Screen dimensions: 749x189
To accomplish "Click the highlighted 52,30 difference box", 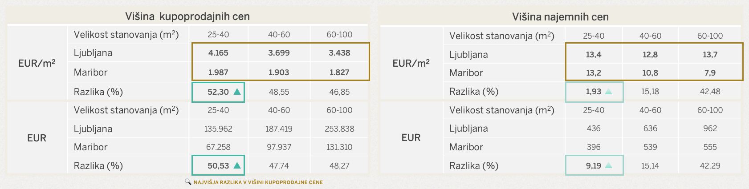I will [x=218, y=92].
